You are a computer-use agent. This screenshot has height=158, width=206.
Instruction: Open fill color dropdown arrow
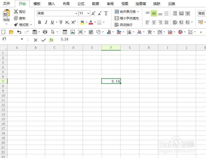click(x=86, y=22)
